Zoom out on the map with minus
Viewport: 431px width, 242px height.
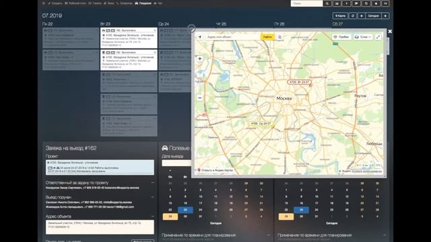(200, 98)
